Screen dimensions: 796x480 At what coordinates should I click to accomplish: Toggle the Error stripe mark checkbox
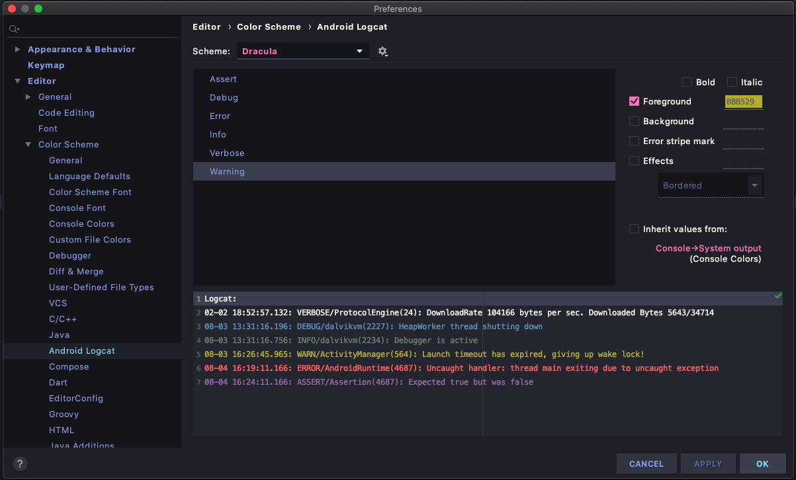pos(634,141)
